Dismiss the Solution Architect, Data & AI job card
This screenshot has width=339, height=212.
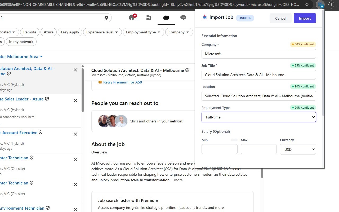(75, 70)
